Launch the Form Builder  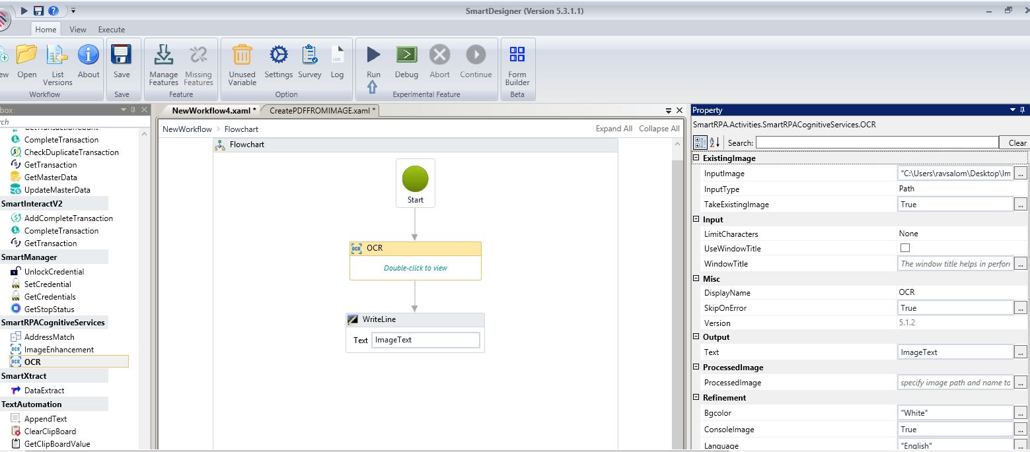(517, 55)
